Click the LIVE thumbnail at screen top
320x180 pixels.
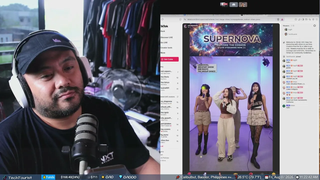(x=224, y=4)
